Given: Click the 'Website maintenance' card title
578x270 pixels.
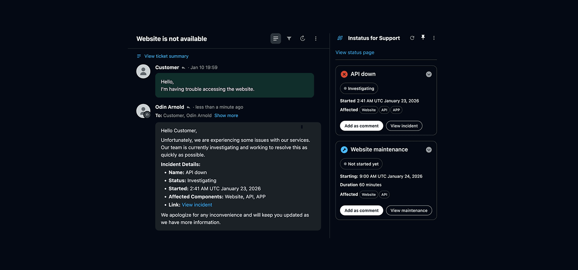Looking at the screenshot, I should [379, 150].
